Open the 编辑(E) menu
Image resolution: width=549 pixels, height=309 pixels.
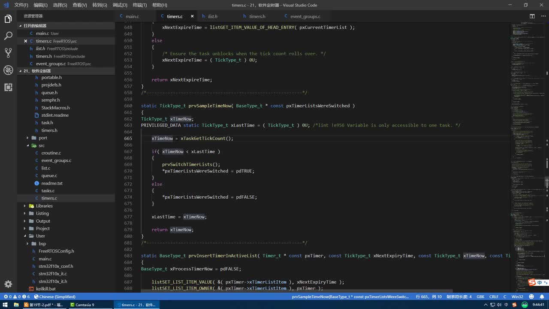pyautogui.click(x=40, y=5)
